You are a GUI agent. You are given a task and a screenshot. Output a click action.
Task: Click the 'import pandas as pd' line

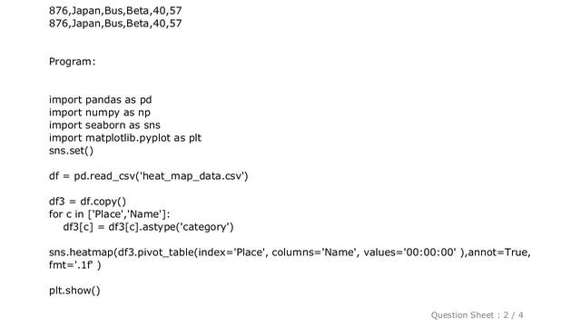[x=100, y=100]
